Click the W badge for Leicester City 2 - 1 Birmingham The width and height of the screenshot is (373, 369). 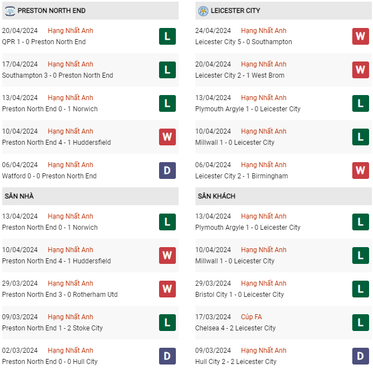(360, 171)
